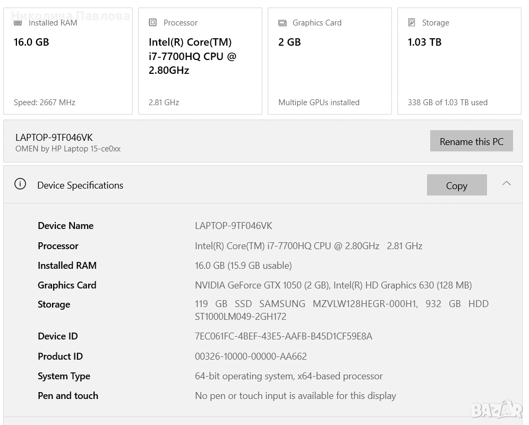
Task: Open the Storage 1.03 TB card
Action: tap(459, 61)
